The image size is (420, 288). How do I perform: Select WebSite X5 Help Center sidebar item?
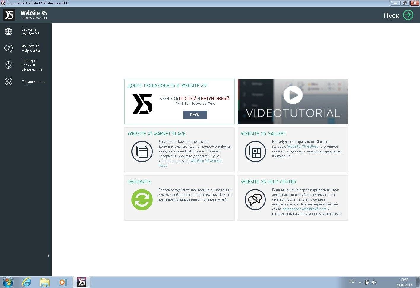pyautogui.click(x=26, y=48)
